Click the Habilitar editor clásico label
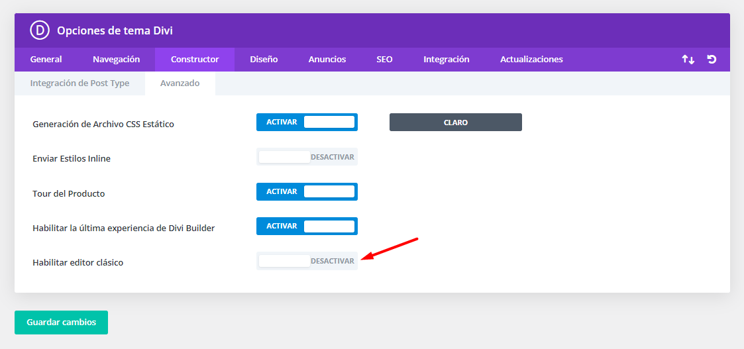Screen dimensions: 744x349 [78, 262]
